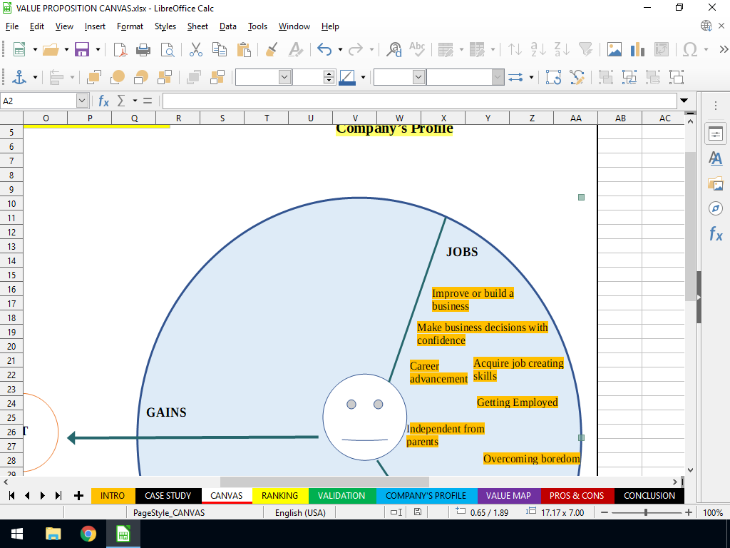Screen dimensions: 730x548
Task: Click the Print icon in toolbar
Action: 143,49
